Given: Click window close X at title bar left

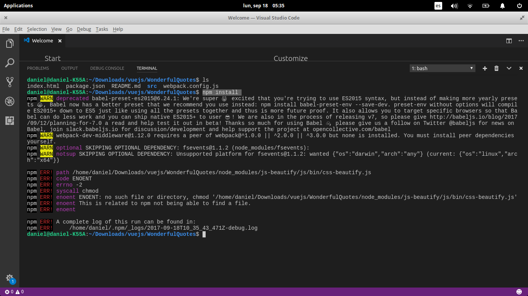Looking at the screenshot, I should 6,18.
